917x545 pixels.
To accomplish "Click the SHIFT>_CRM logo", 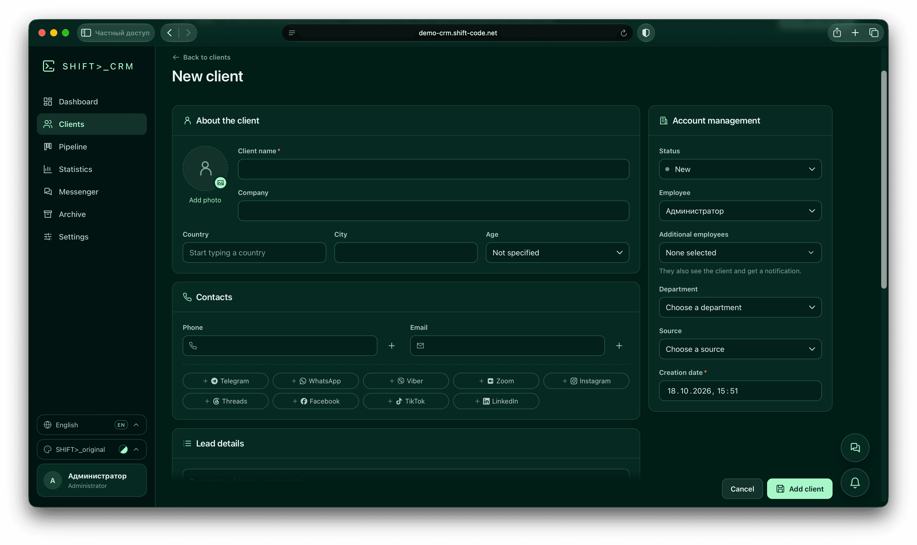I will coord(88,66).
